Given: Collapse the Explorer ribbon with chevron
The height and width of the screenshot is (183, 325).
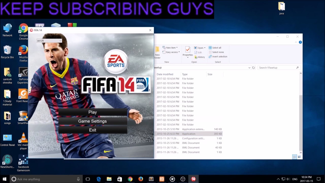Looking at the screenshot, I should point(296,42).
